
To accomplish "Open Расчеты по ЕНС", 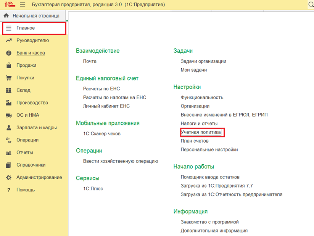I will [101, 89].
